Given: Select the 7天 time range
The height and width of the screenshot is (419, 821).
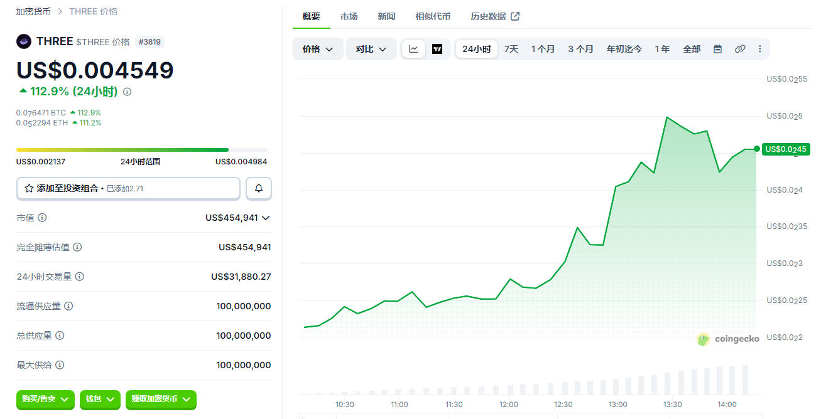Looking at the screenshot, I should (511, 49).
